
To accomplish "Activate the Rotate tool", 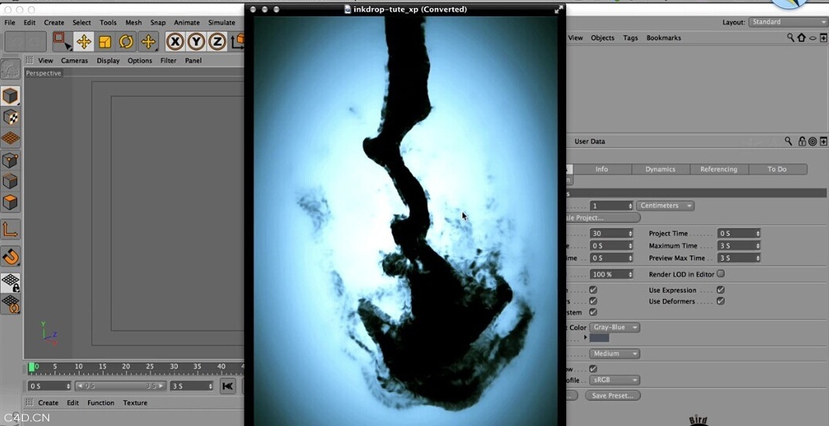I will coord(126,42).
